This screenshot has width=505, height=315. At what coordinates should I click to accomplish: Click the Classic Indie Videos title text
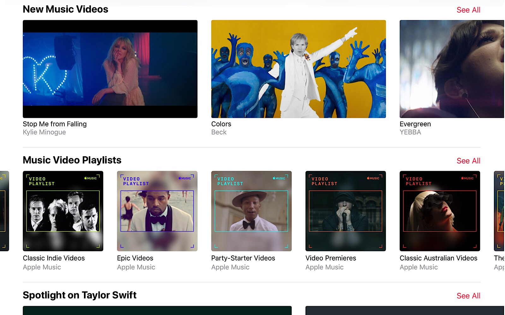(x=54, y=258)
